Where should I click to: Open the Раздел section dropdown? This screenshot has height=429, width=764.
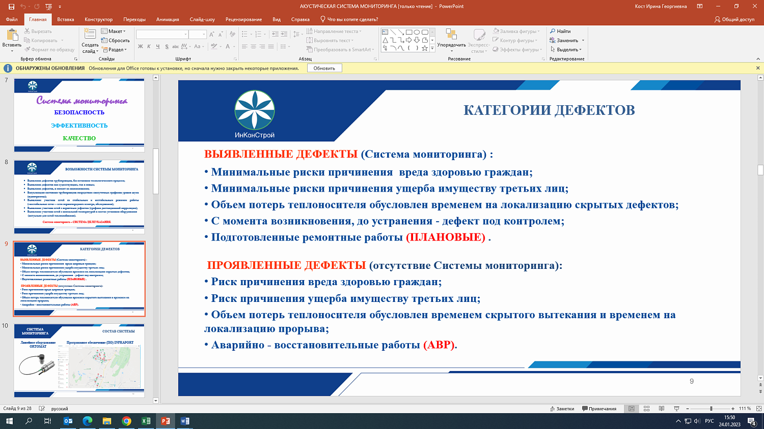(114, 49)
